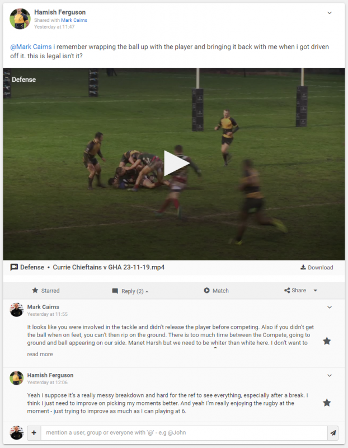
Task: Toggle the Starred star on the post
Action: pos(35,290)
